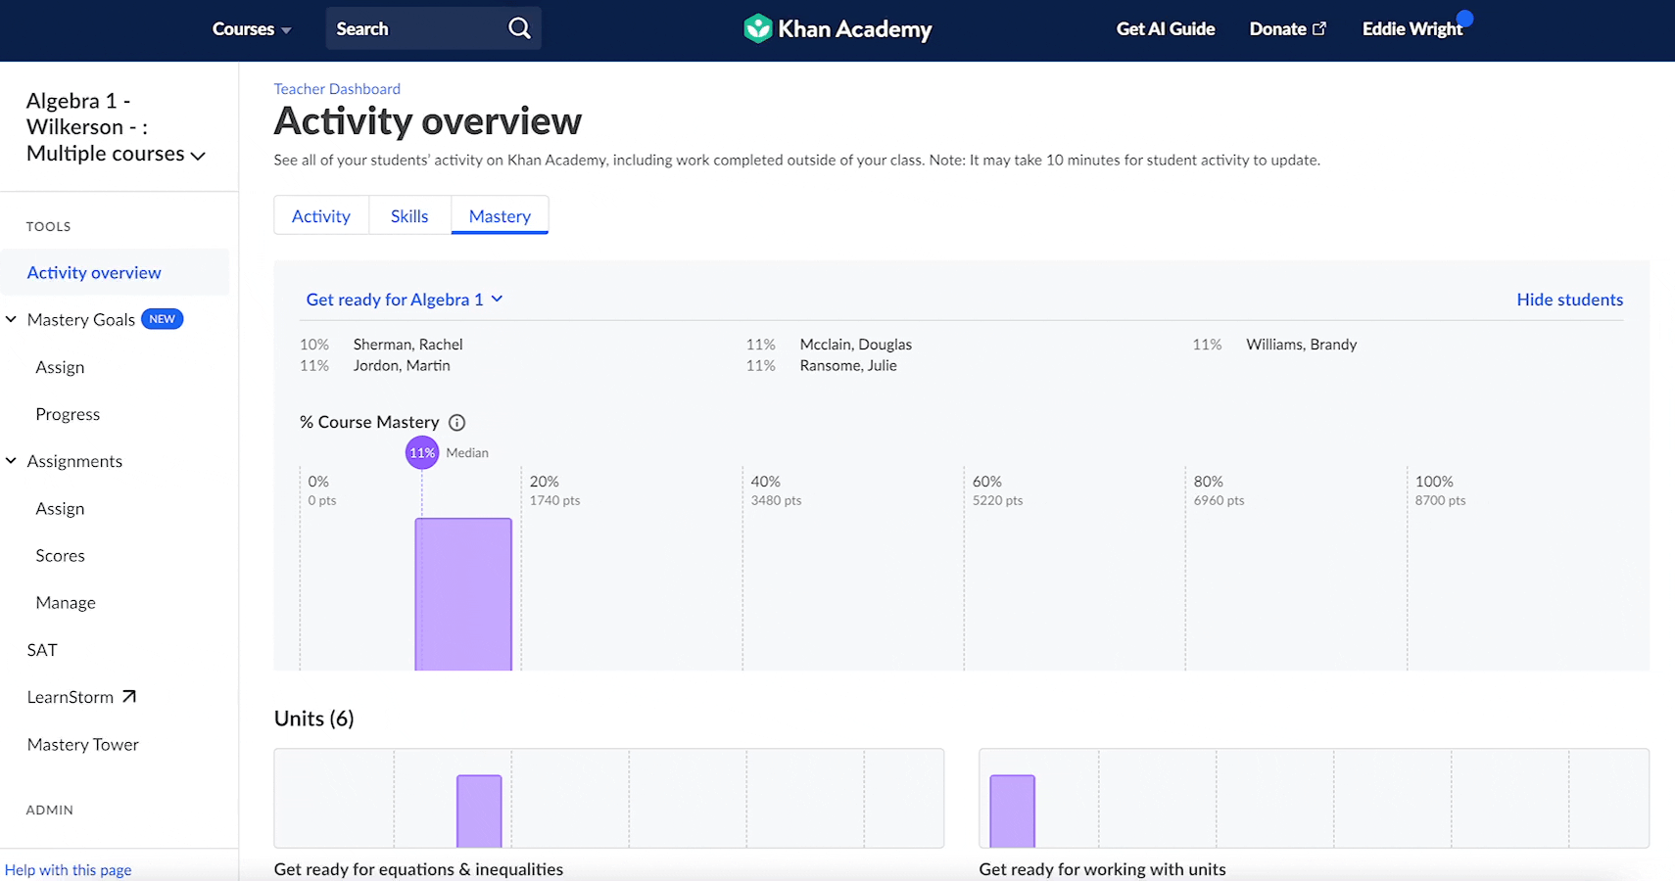The image size is (1675, 881).
Task: Click the Donate link
Action: [1287, 29]
